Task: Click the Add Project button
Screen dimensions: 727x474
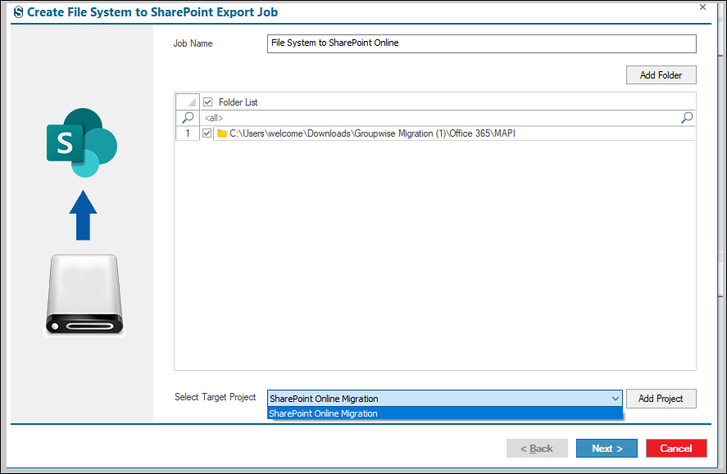Action: 661,399
